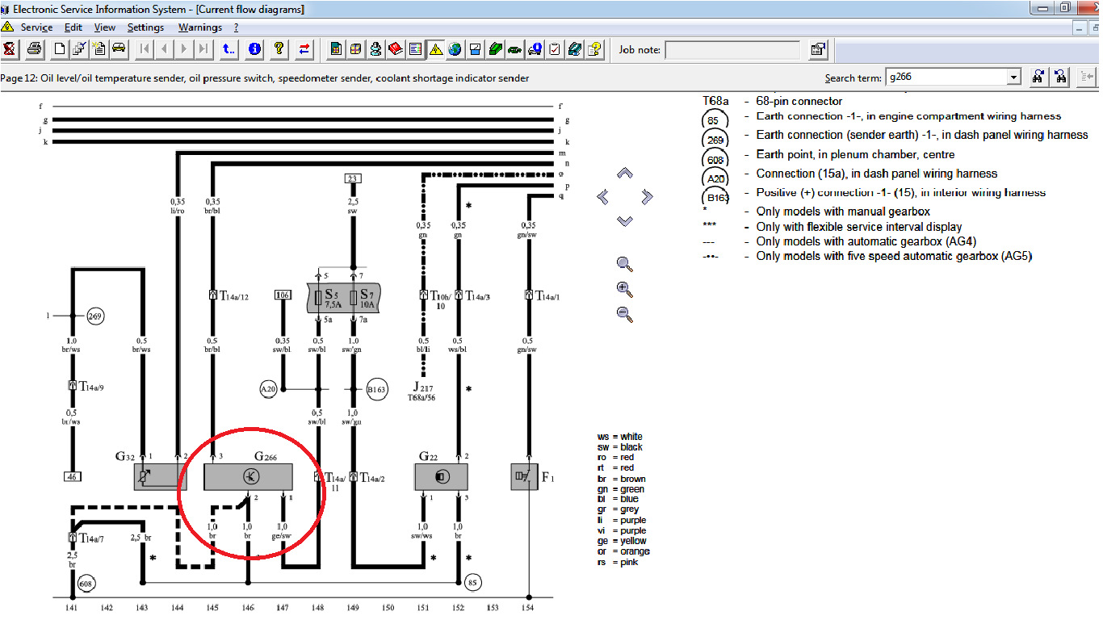Click the blue 't..' back arrow icon

coord(229,49)
